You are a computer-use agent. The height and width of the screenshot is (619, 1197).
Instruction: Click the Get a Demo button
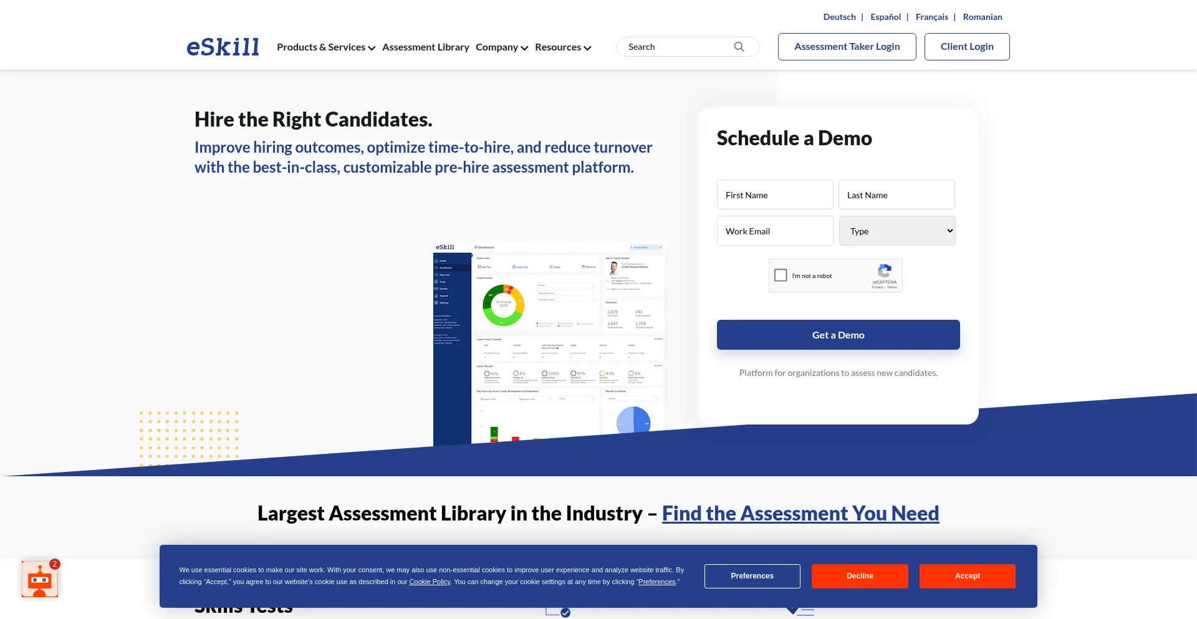point(838,335)
